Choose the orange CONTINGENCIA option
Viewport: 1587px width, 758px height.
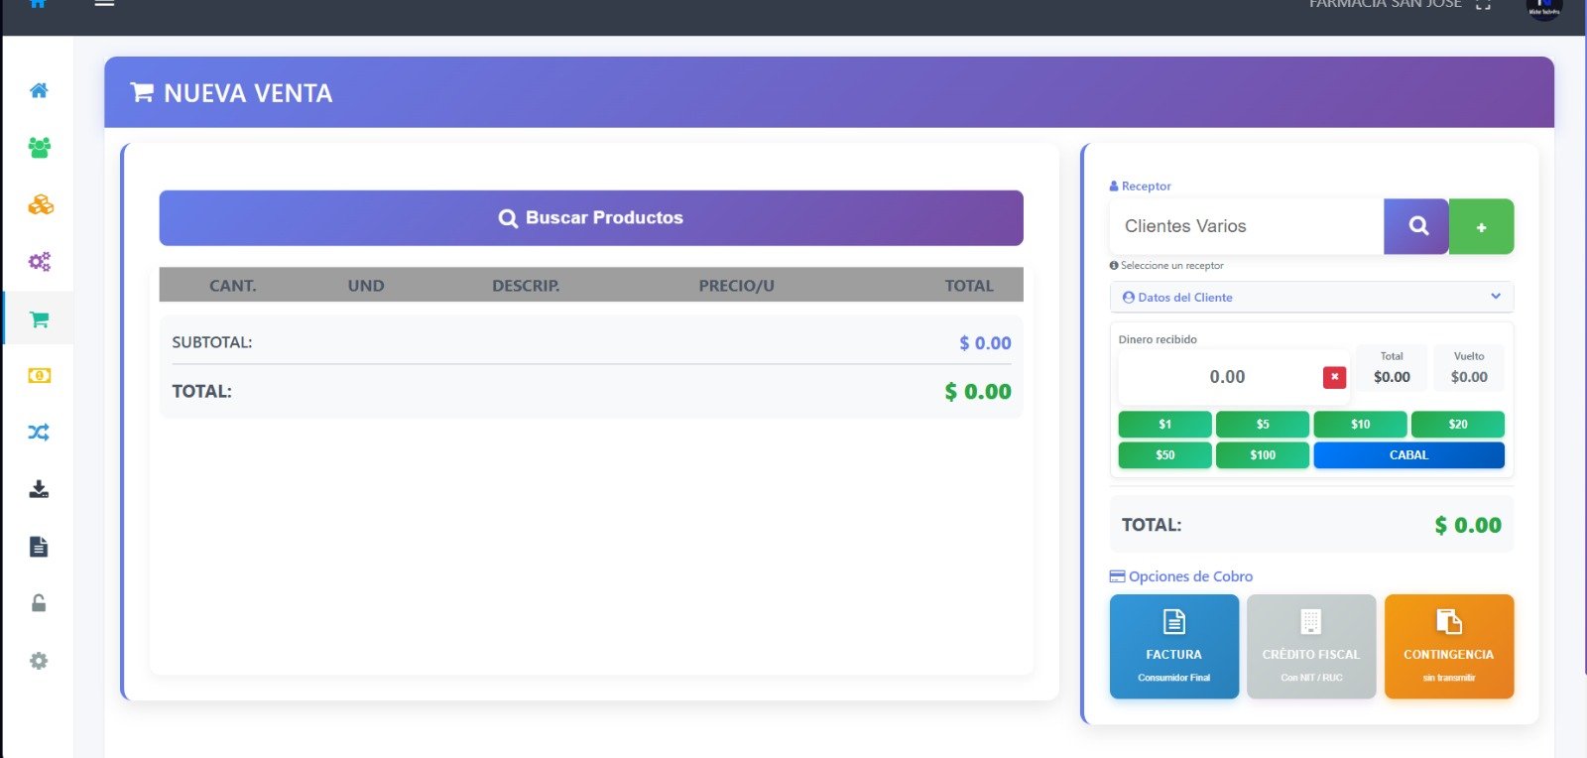click(x=1448, y=646)
